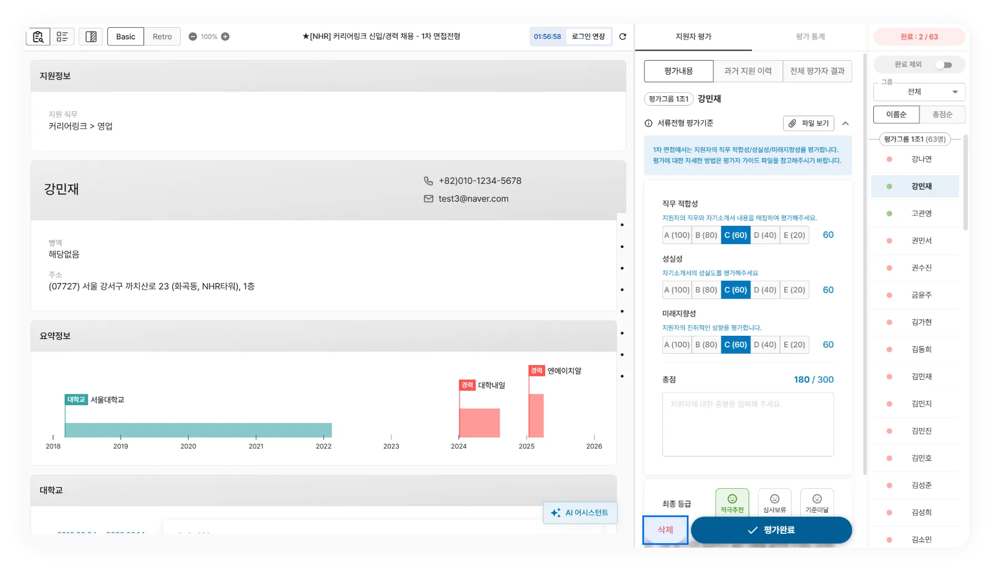
Task: Collapse the 서류전형 평가기준 section
Action: tap(845, 123)
